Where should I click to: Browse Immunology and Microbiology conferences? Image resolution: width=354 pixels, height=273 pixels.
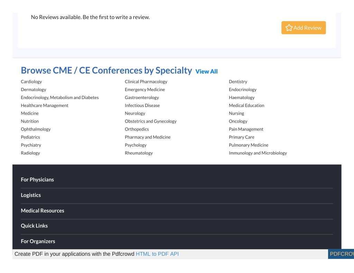click(x=258, y=153)
